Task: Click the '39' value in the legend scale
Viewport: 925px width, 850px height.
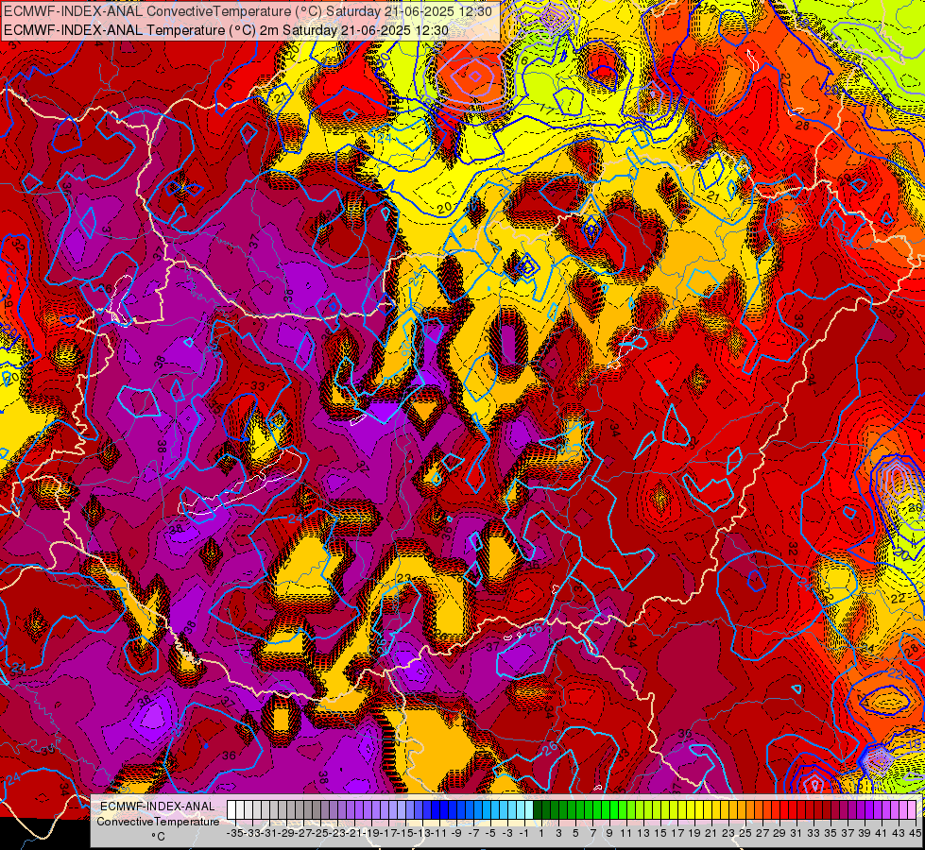Action: pos(865,834)
